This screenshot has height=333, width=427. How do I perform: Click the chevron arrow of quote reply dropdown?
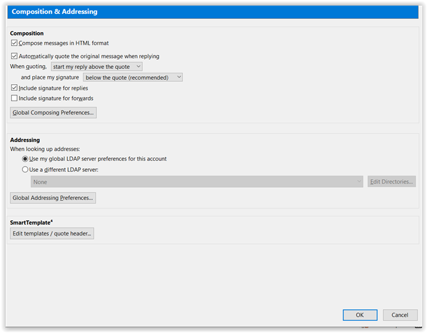tap(138, 66)
